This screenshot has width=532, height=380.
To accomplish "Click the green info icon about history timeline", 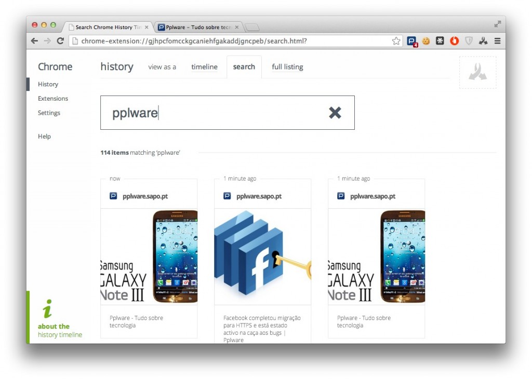I will [x=47, y=308].
